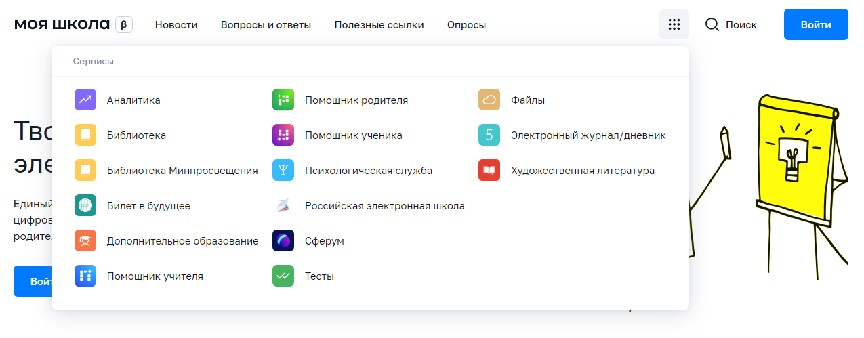This screenshot has width=864, height=338.
Task: Click the blue Войти button in header
Action: point(816,24)
